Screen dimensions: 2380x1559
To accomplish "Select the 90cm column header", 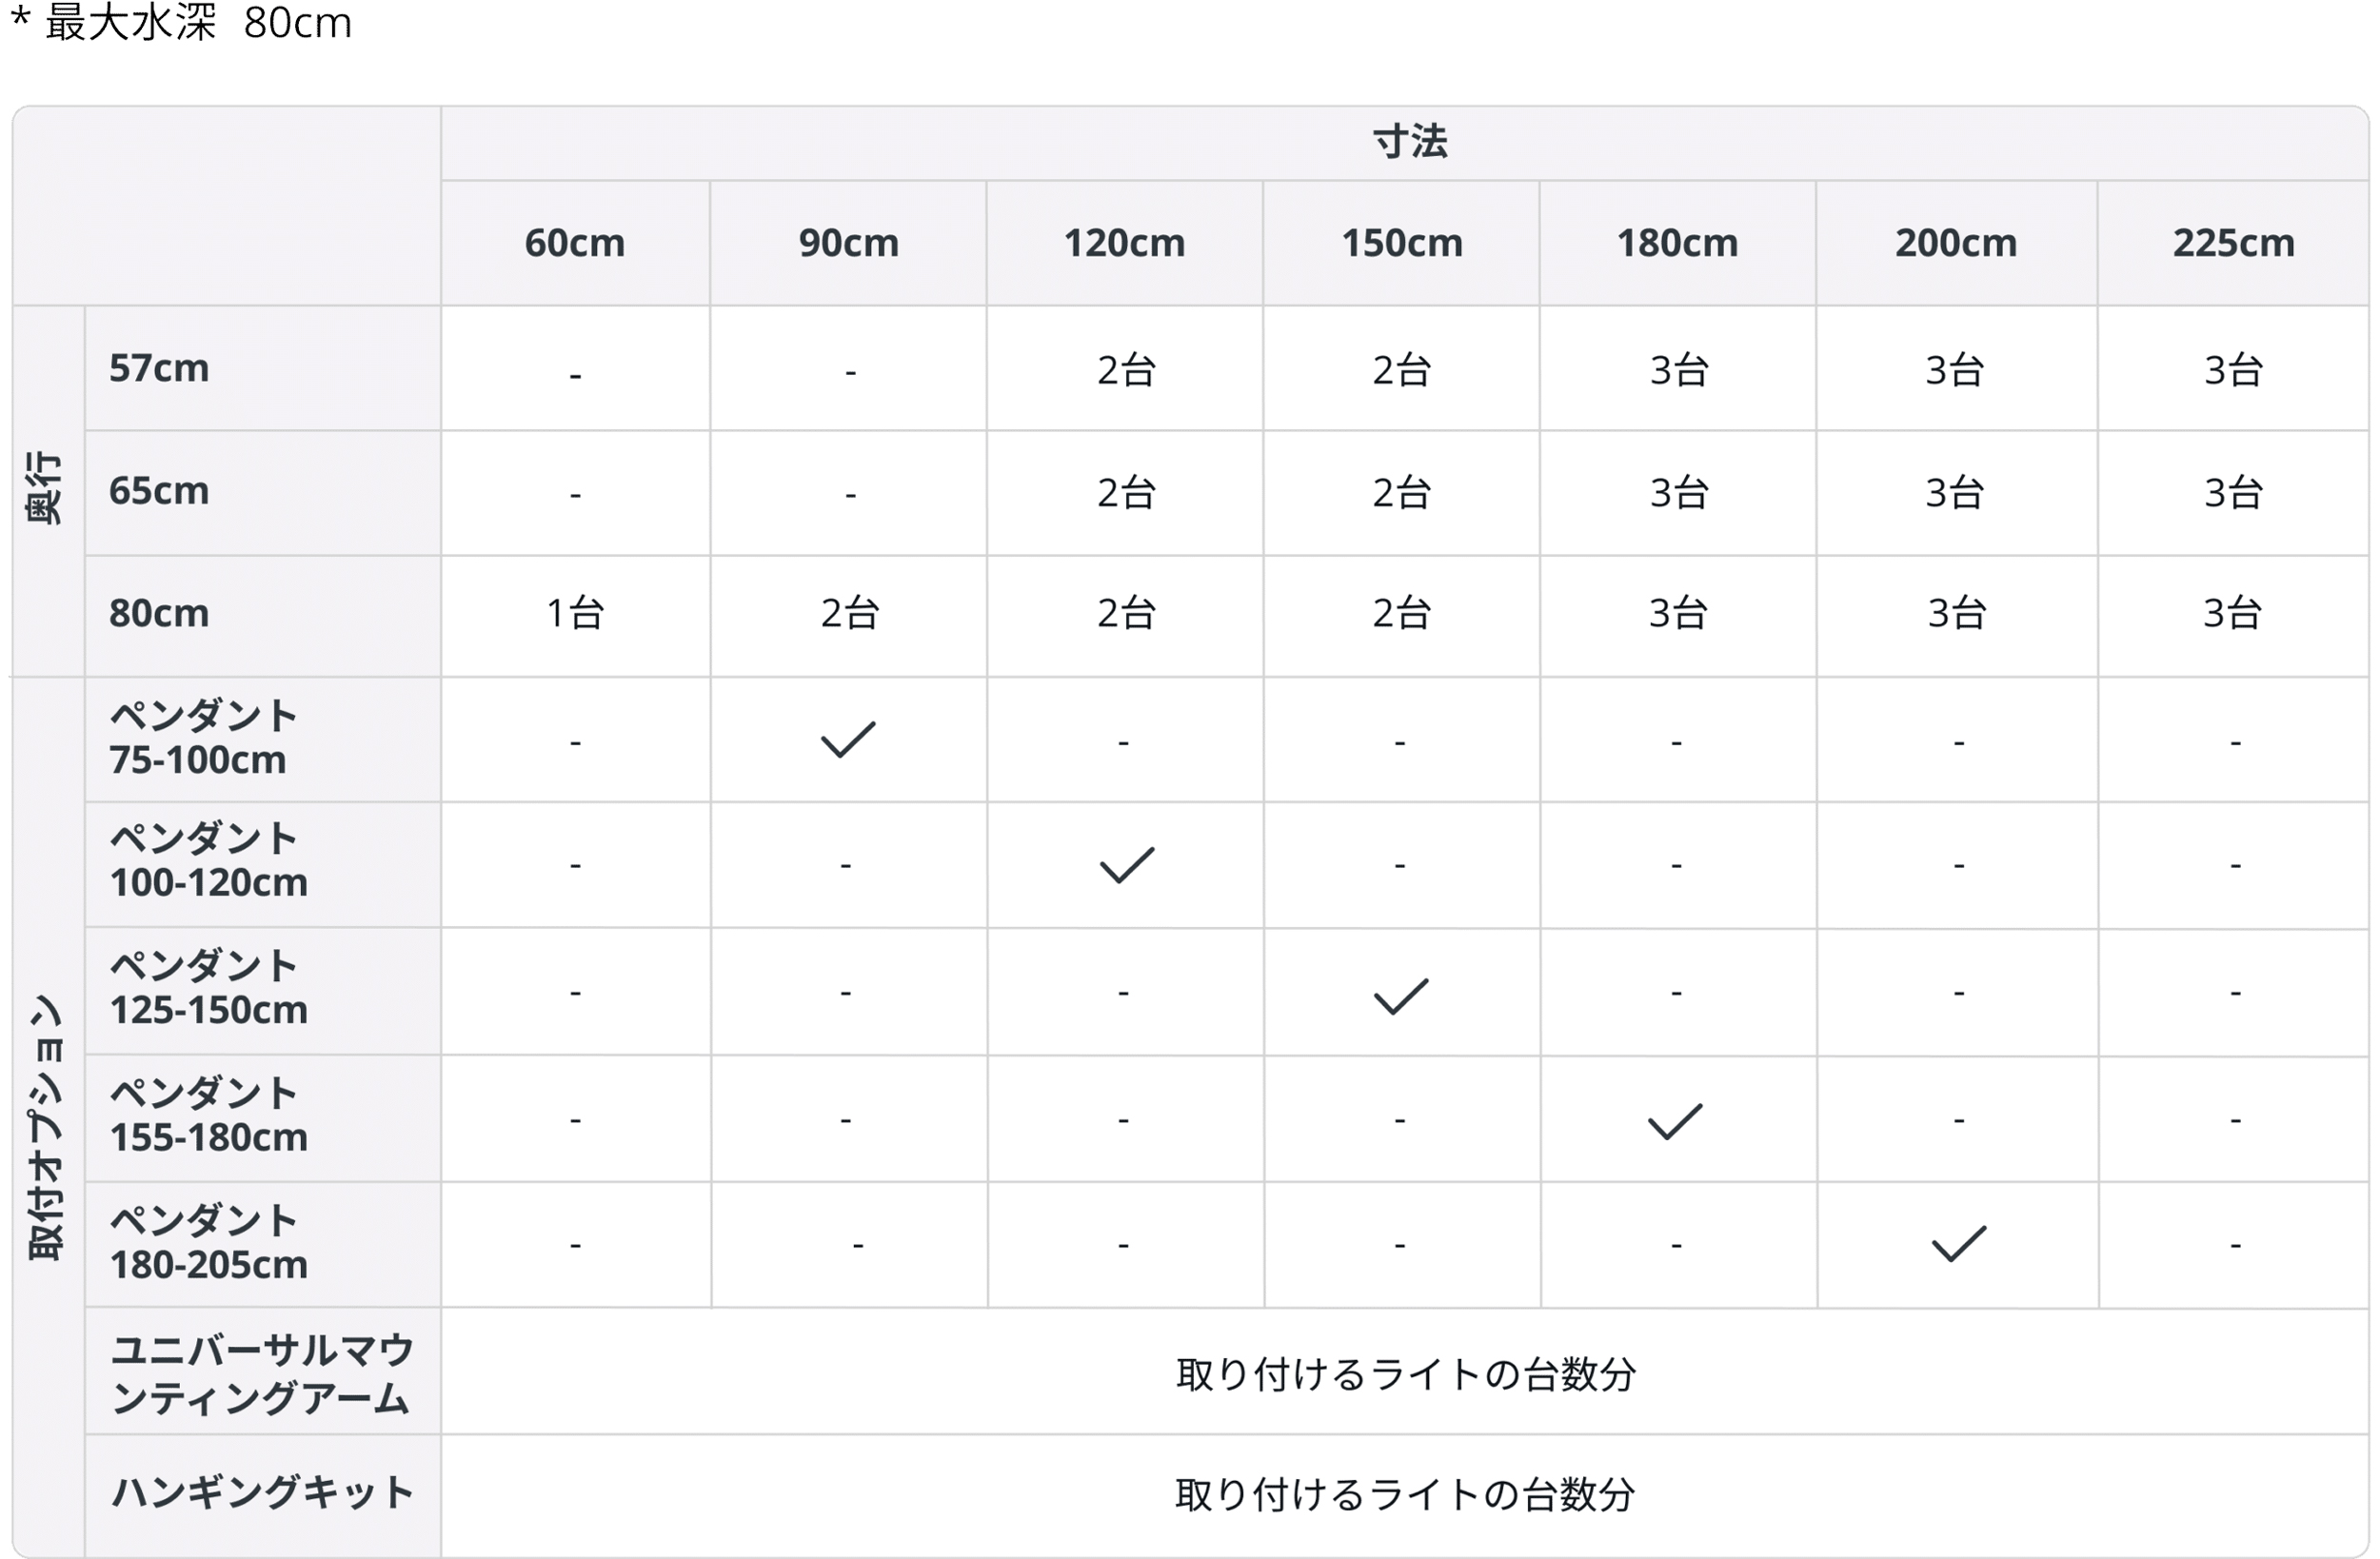I will [x=848, y=243].
